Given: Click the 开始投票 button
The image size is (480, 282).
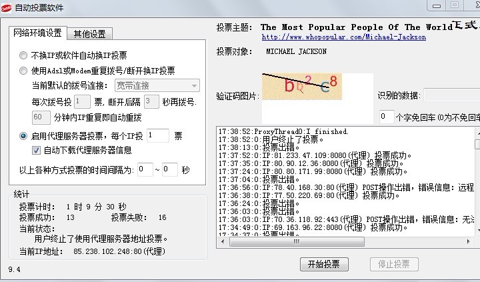Looking at the screenshot, I should pyautogui.click(x=324, y=264).
